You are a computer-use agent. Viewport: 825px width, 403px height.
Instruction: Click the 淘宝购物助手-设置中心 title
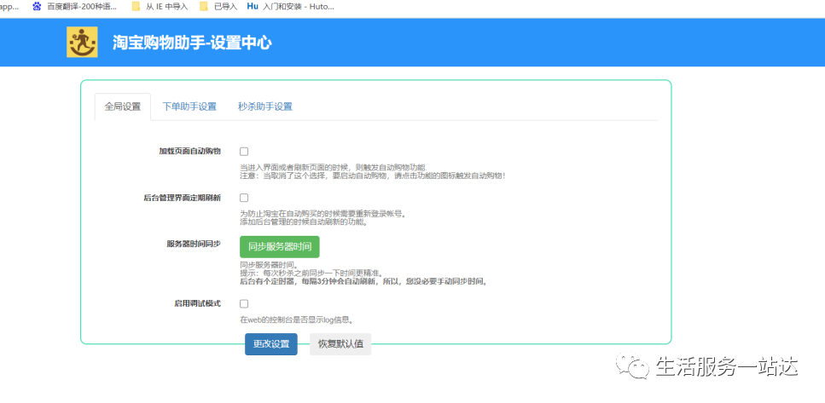192,43
